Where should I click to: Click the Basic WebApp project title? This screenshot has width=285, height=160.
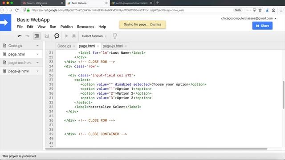33,20
